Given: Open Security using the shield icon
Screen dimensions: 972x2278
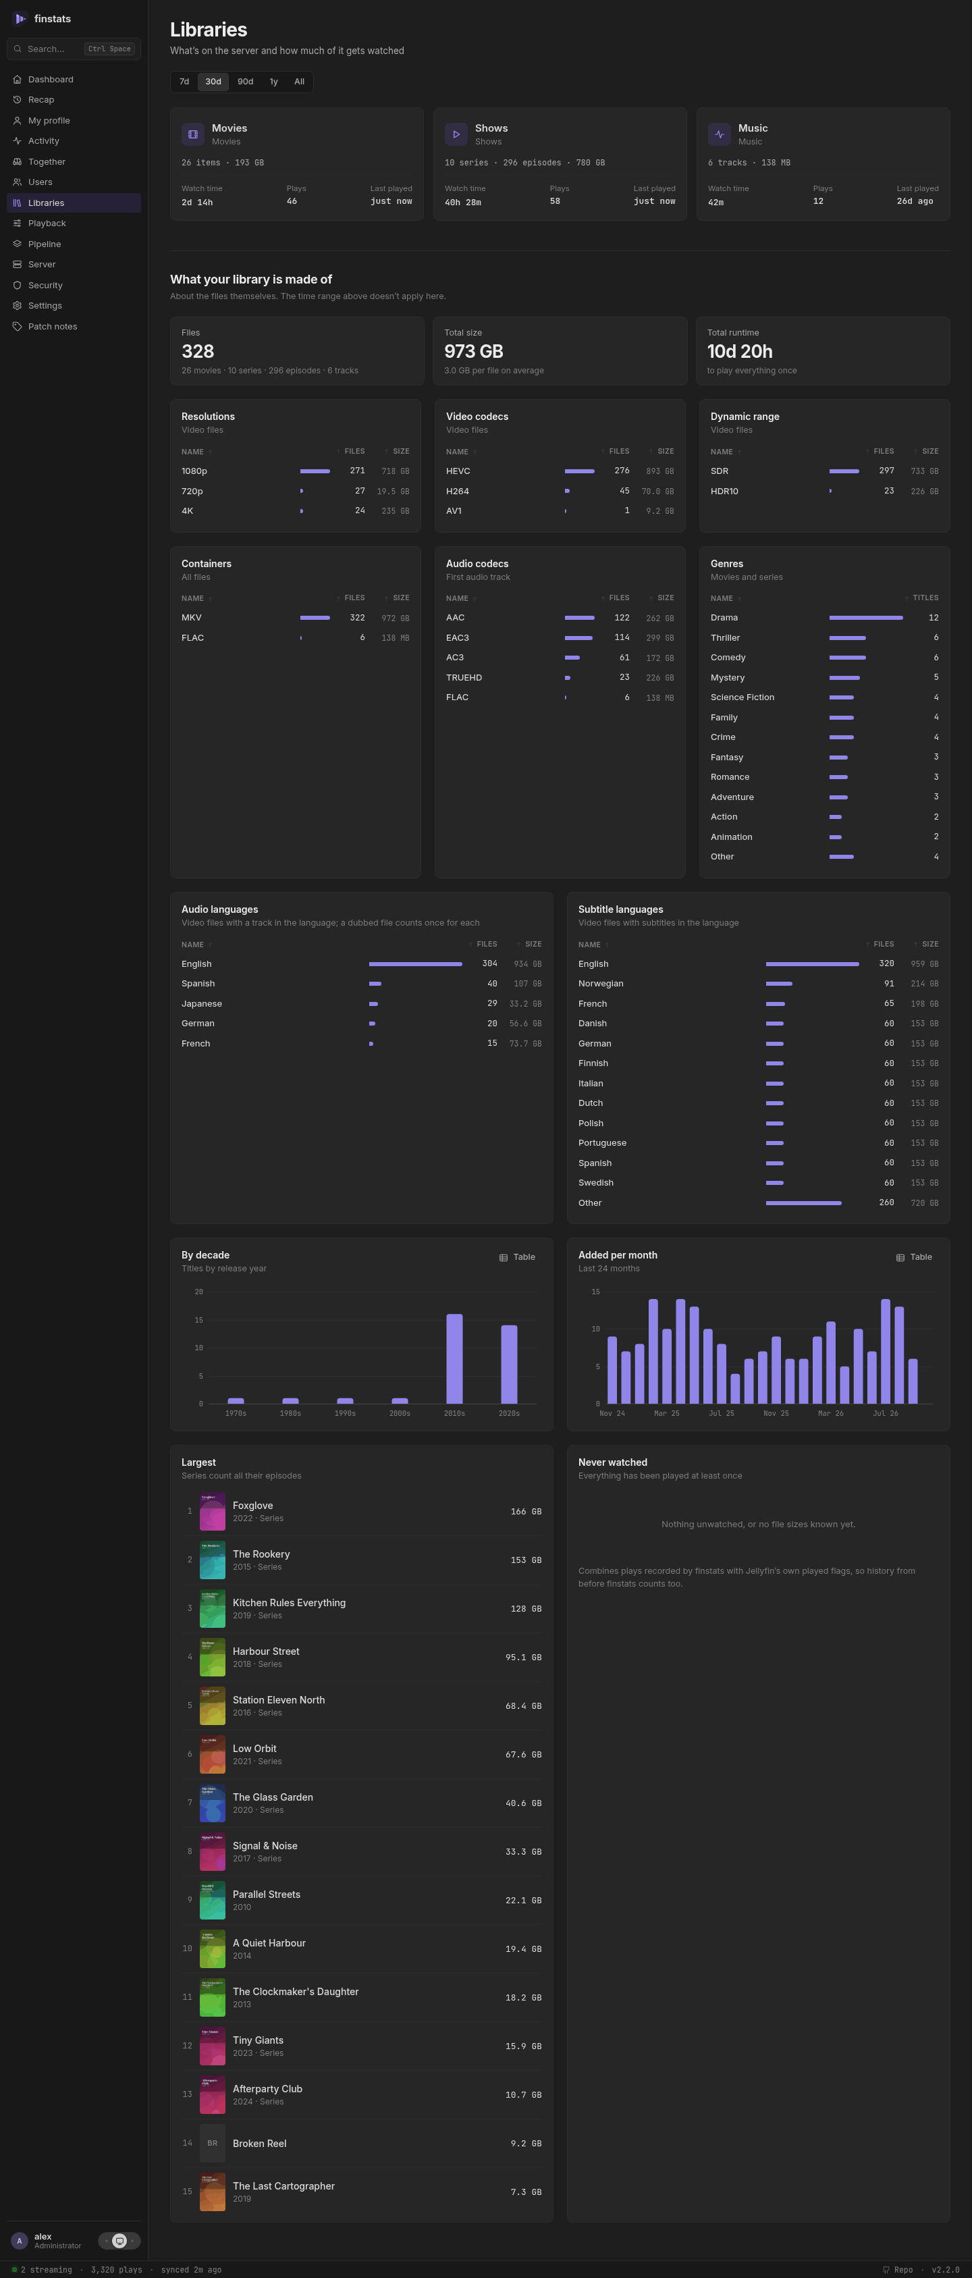Looking at the screenshot, I should pos(17,285).
